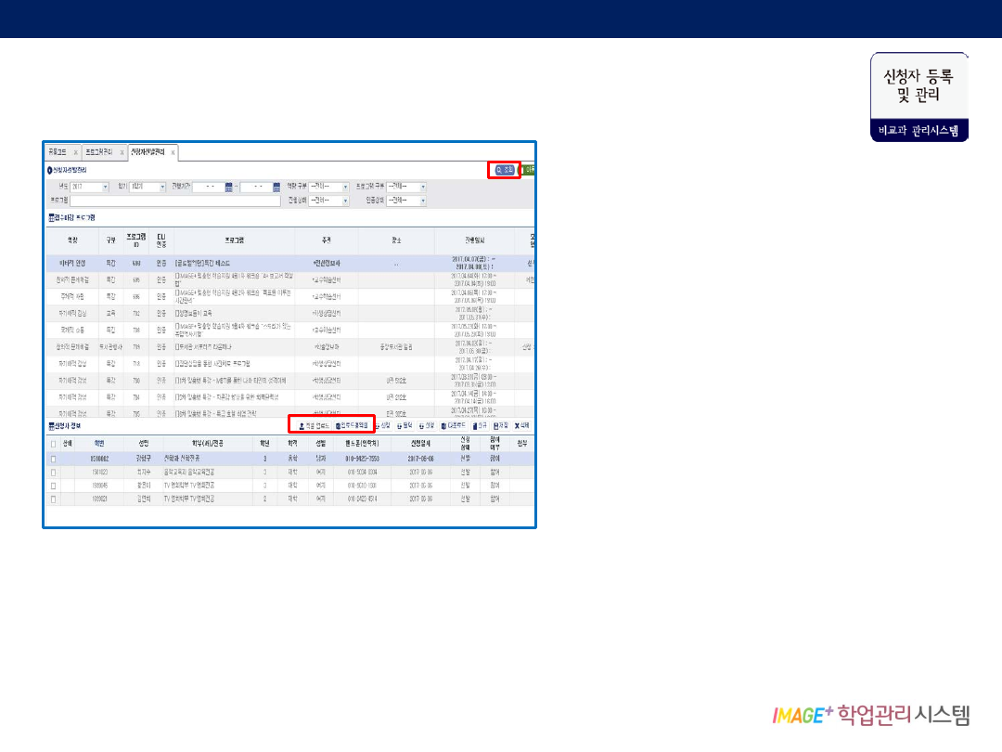1002x752 pixels.
Task: Open the 프로그램 구분 dropdown
Action: [x=406, y=187]
